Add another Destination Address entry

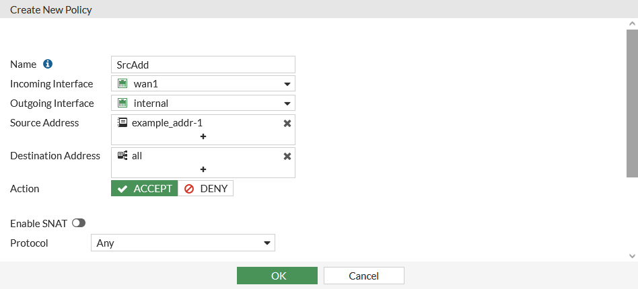tap(203, 169)
